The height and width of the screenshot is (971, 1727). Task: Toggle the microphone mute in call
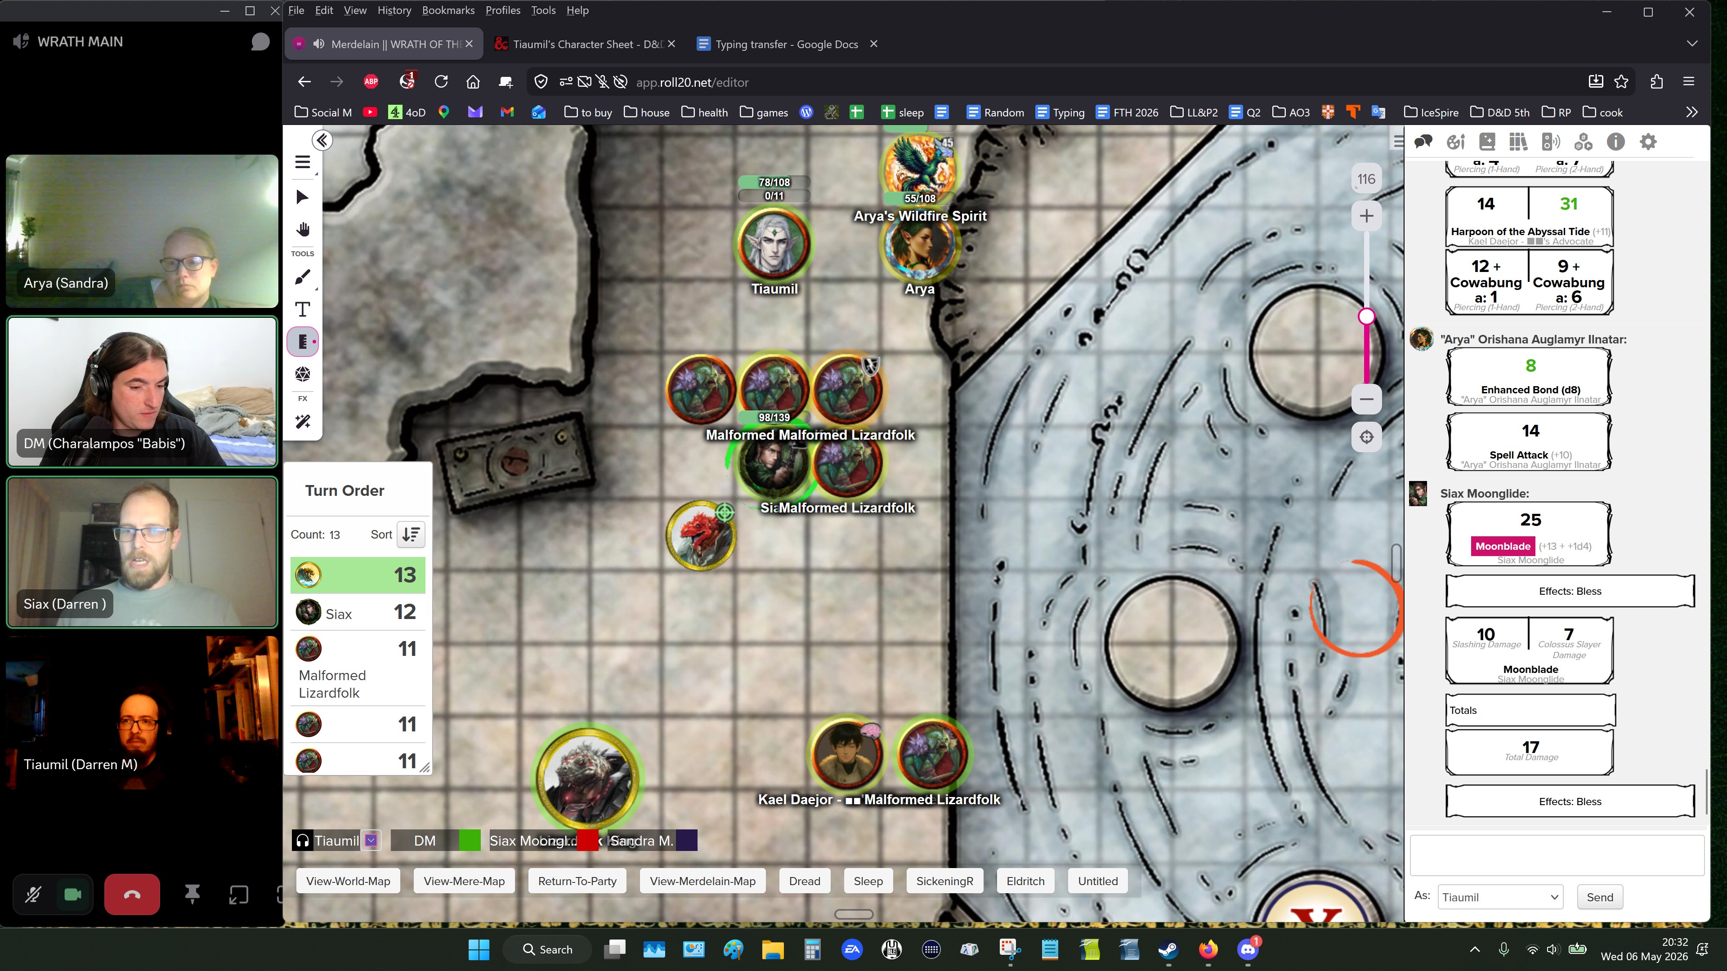coord(33,894)
